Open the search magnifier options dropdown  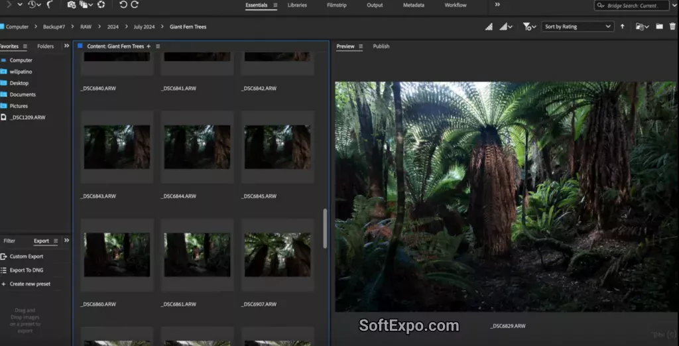(x=601, y=5)
